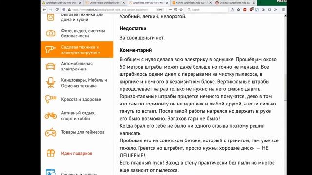Screen dimensions: 312x175
Task: Click text 'Удобный, легкий, недорогой.'
Action: tap(153, 17)
